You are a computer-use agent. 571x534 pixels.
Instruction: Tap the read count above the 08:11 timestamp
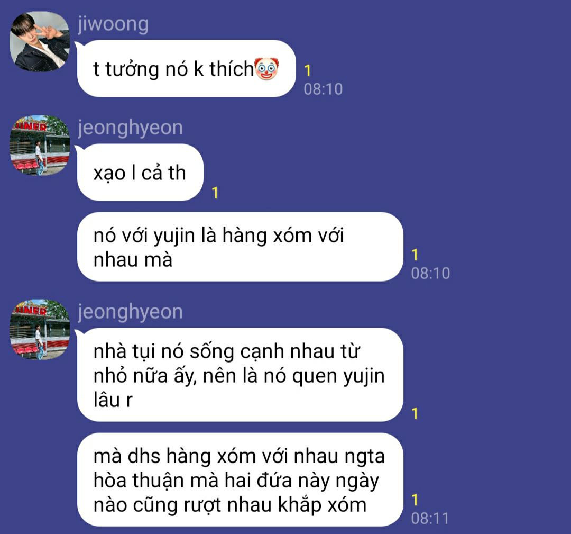point(415,500)
